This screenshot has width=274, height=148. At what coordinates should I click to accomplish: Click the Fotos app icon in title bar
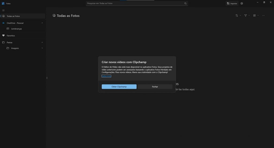point(3,3)
